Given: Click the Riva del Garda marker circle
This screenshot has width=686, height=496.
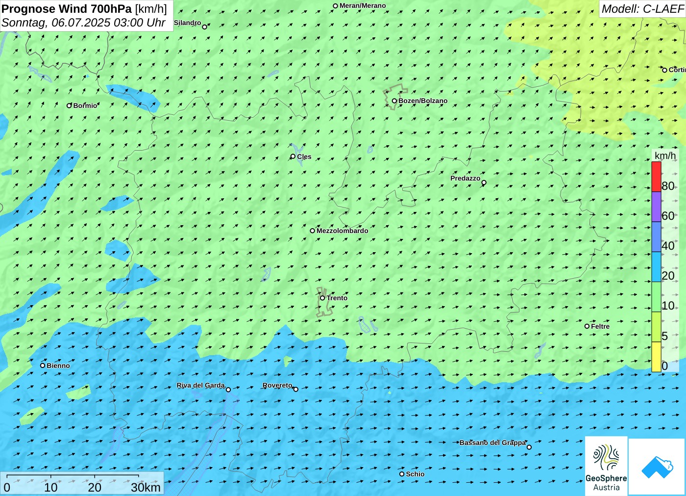Looking at the screenshot, I should tap(228, 390).
